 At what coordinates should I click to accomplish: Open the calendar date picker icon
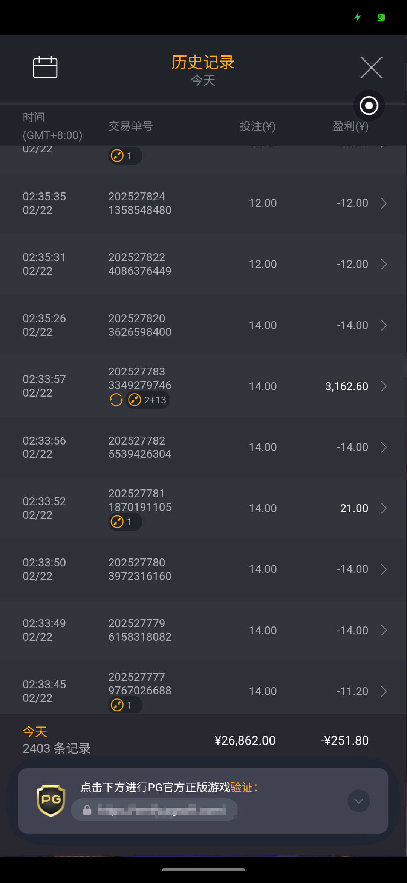tap(45, 67)
